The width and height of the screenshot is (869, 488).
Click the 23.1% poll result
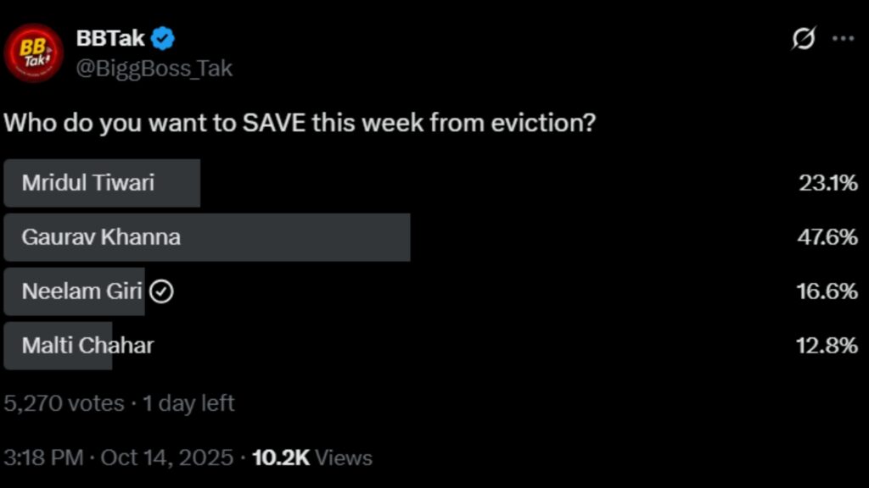click(827, 182)
